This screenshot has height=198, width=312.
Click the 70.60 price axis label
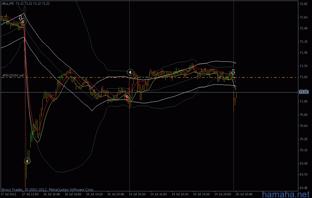[303, 126]
